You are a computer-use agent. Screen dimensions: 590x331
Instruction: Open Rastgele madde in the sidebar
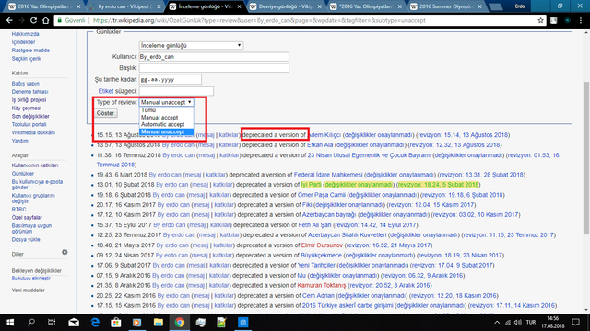tap(30, 51)
